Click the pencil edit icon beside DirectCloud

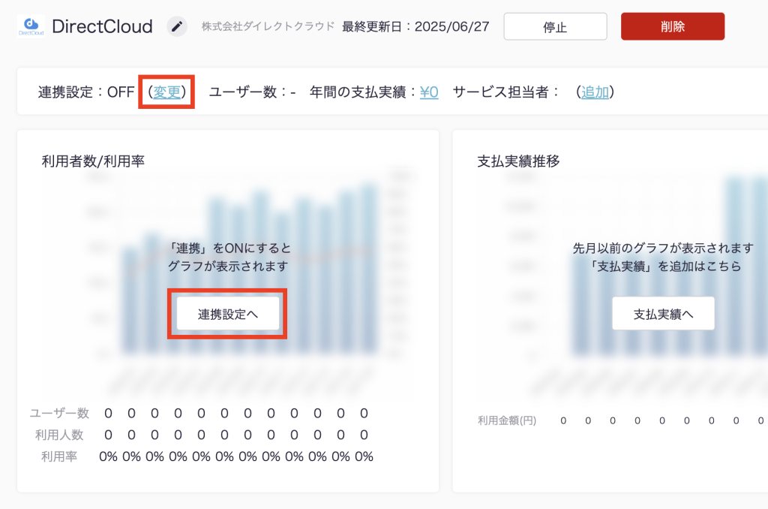click(x=176, y=27)
